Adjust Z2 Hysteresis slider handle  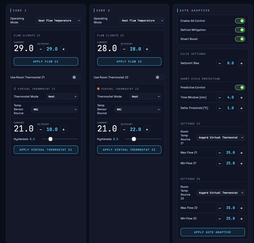click(x=134, y=139)
